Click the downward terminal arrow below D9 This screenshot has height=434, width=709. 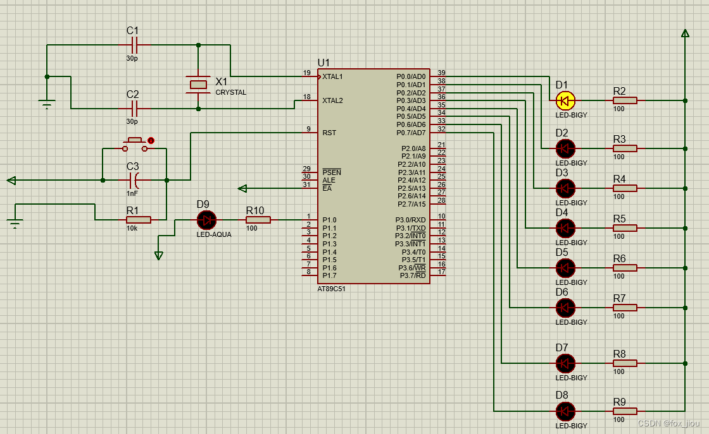click(159, 256)
